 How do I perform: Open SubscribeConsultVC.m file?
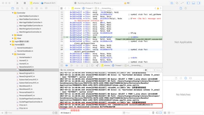click(29, 83)
